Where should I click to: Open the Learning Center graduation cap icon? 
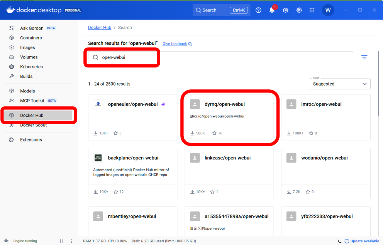pyautogui.click(x=285, y=10)
